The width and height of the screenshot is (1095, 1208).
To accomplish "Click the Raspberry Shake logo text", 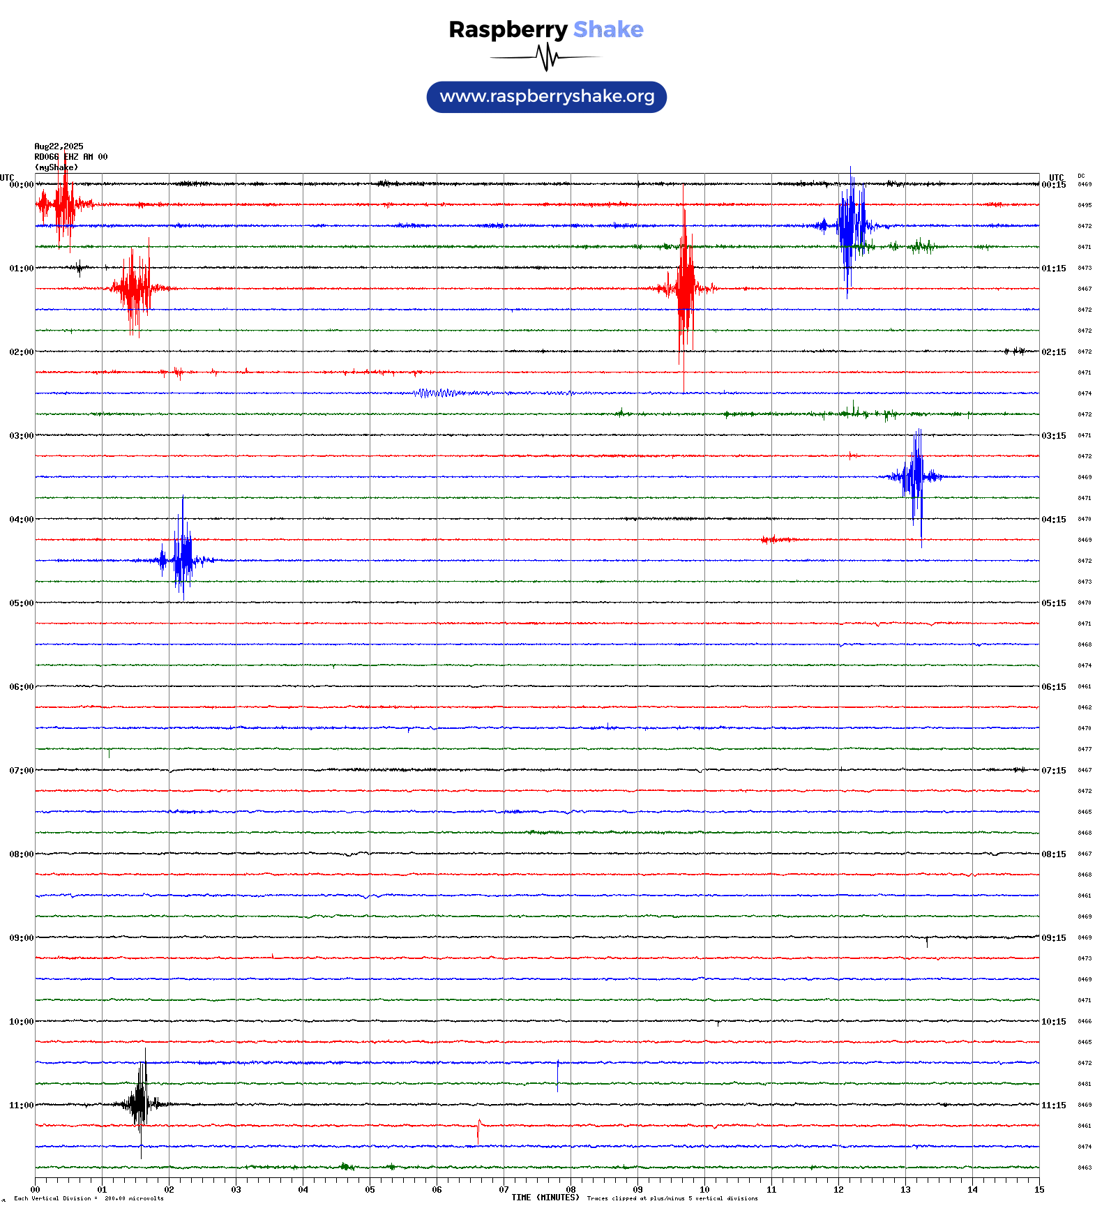I will [545, 29].
